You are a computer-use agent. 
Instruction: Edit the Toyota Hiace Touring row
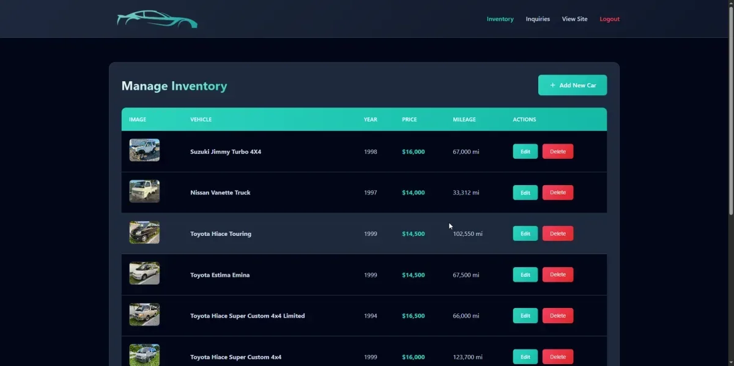pyautogui.click(x=525, y=233)
